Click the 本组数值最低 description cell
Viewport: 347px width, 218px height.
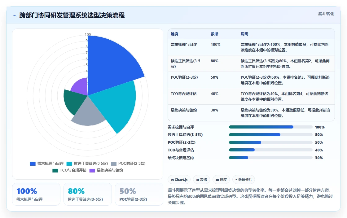(285, 113)
